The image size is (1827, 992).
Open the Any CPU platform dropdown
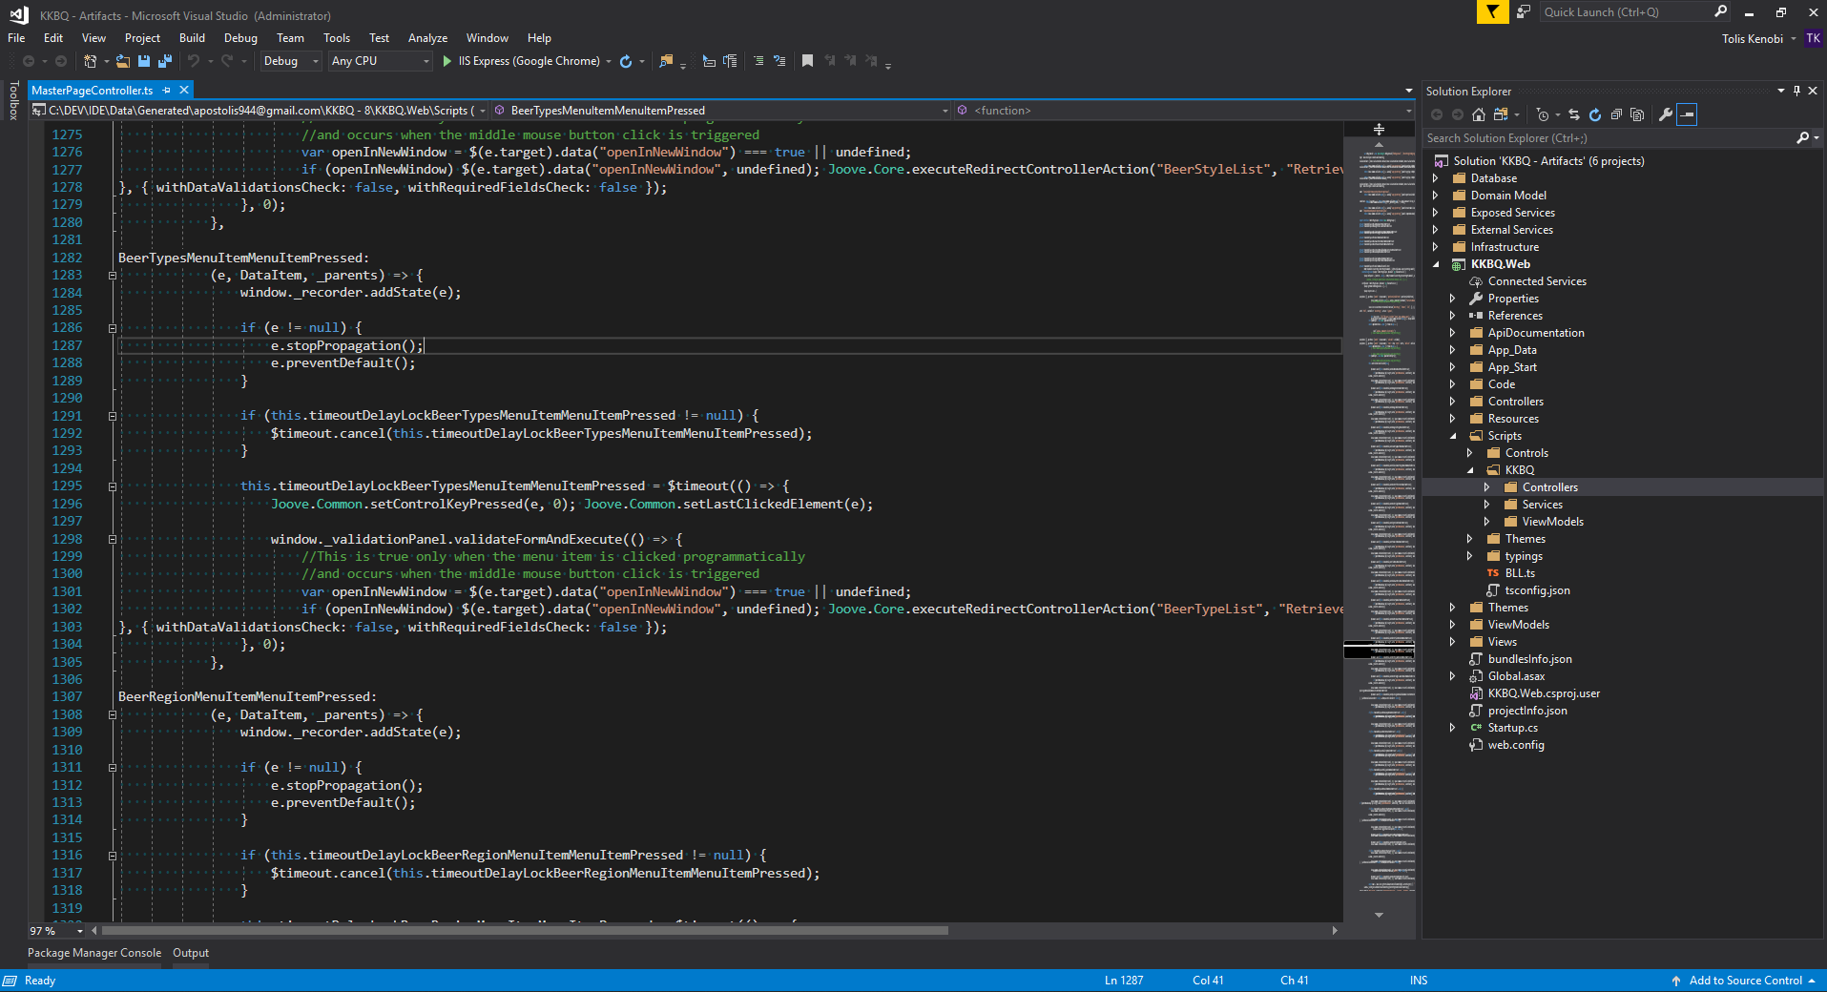click(426, 61)
